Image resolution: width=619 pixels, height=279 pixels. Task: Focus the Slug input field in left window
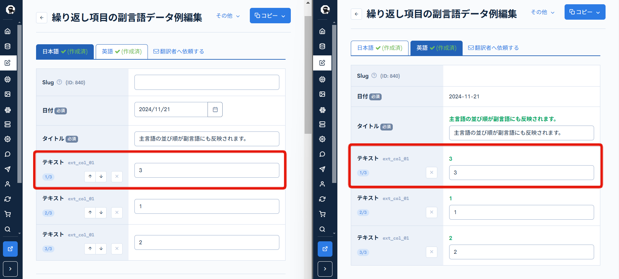207,82
